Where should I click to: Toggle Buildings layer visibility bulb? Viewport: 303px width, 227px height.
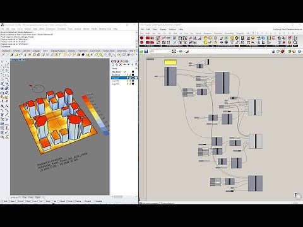[128, 75]
